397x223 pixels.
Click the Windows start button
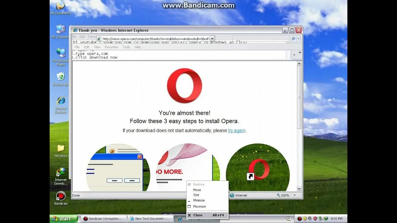[64, 219]
